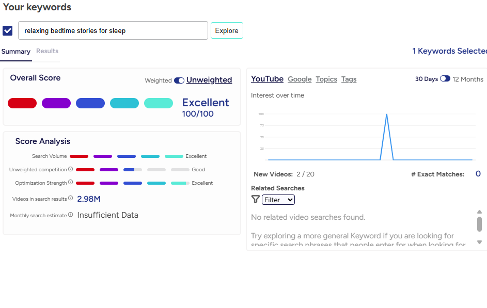Click the Explore button
This screenshot has width=487, height=308.
pyautogui.click(x=227, y=30)
